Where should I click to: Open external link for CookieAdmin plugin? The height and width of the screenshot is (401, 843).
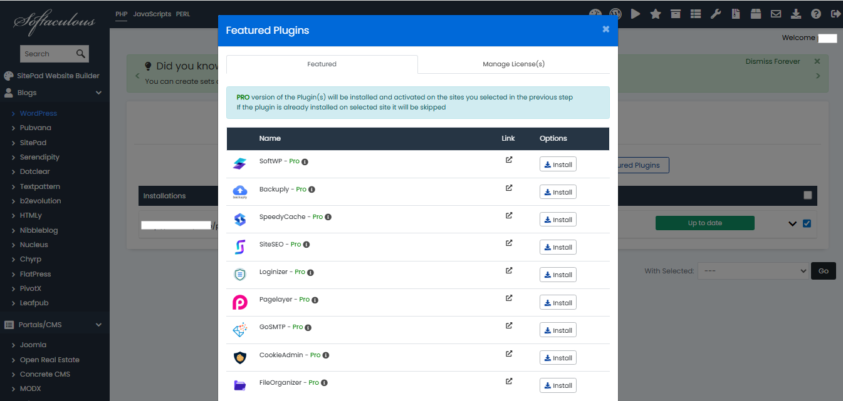[509, 353]
